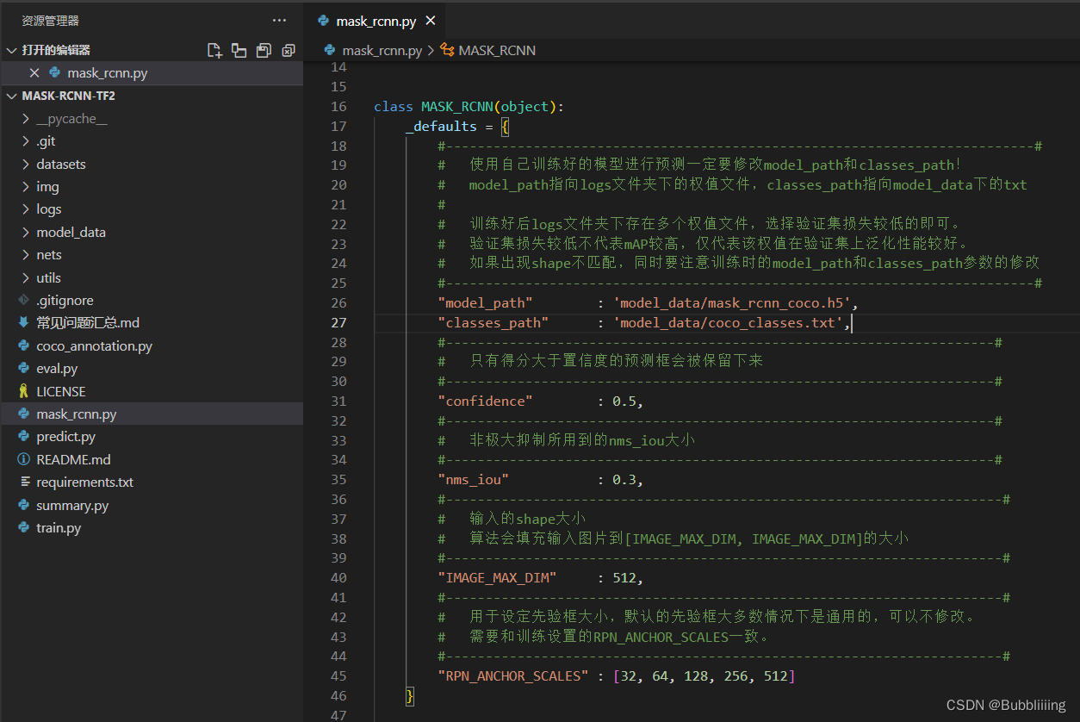Click the Save All icon in open editors
This screenshot has width=1080, height=722.
click(x=264, y=50)
